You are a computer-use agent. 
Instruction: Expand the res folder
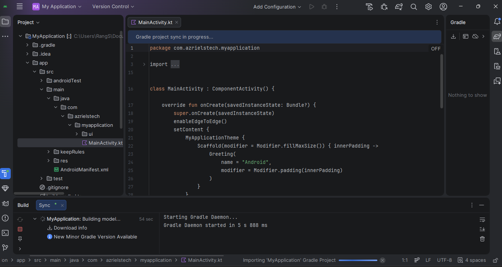point(49,161)
